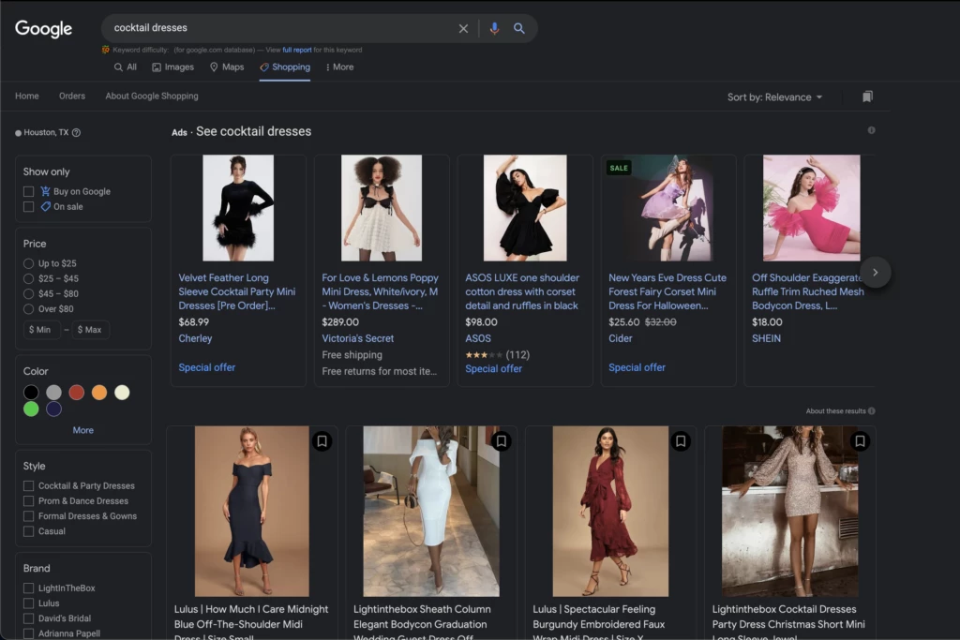Open the full report keyword link
The height and width of the screenshot is (640, 960).
pos(297,51)
